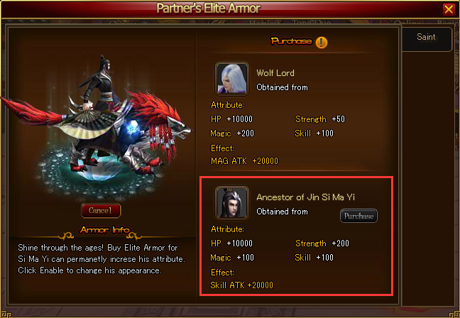Select the Wolf Lord portrait icon
This screenshot has height=318, width=460.
click(x=232, y=79)
